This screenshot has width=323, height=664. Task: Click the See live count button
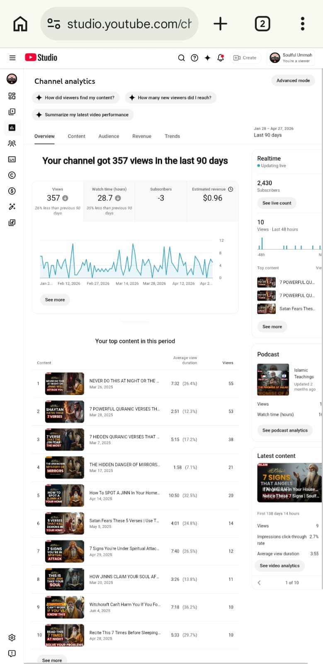[277, 203]
